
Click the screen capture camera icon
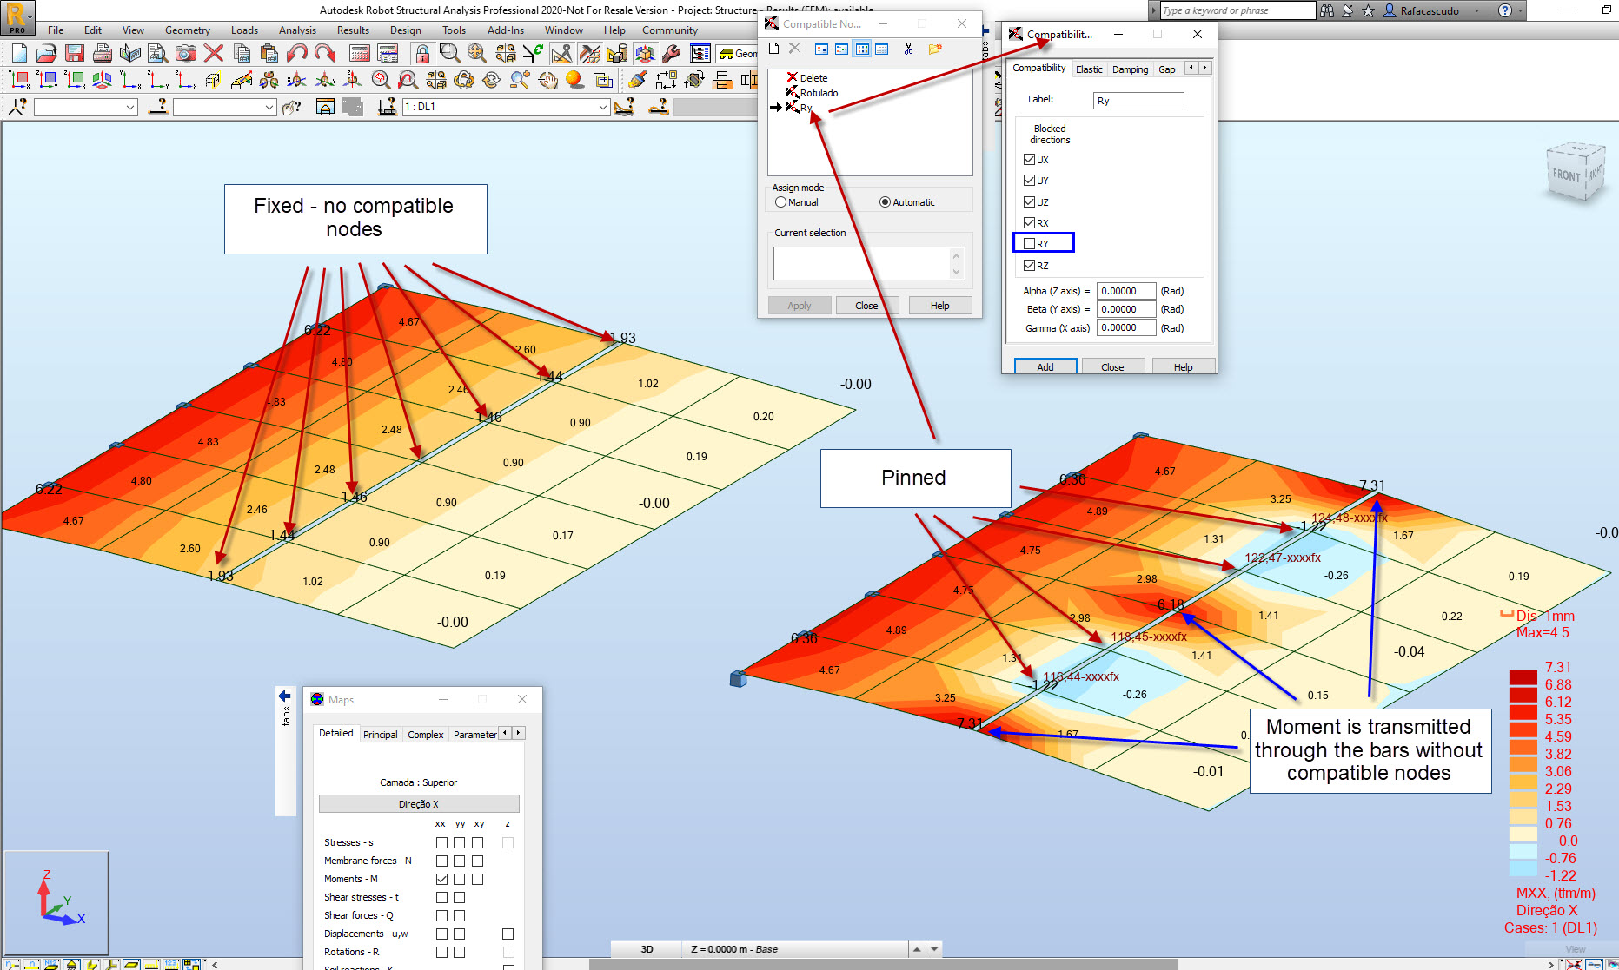[185, 54]
